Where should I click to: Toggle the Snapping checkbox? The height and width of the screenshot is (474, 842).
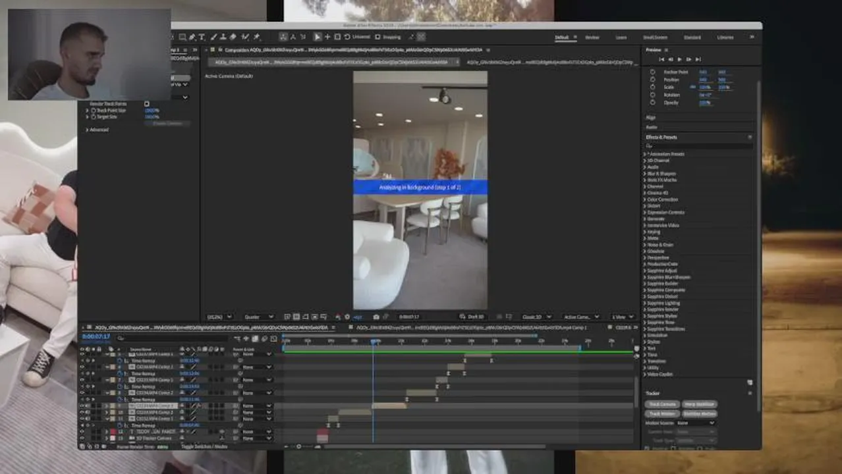point(378,37)
